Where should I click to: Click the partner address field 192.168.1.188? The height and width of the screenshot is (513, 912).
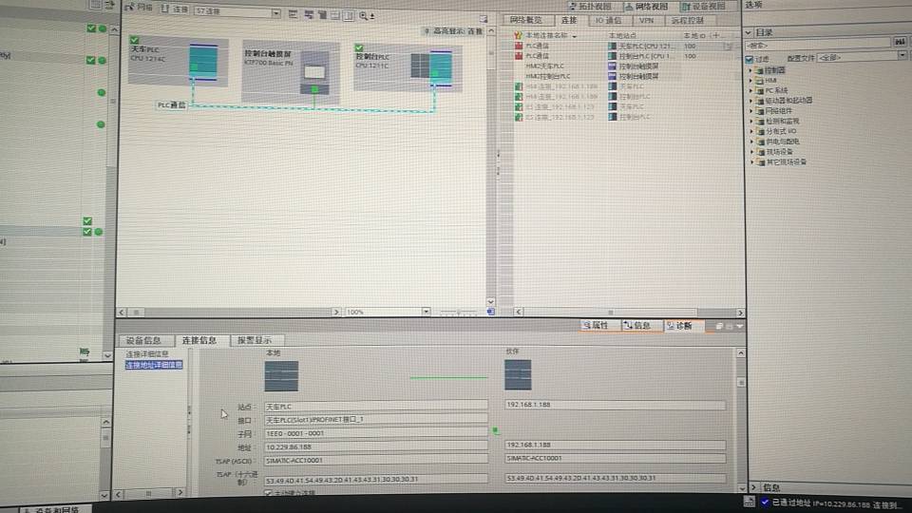(x=615, y=445)
